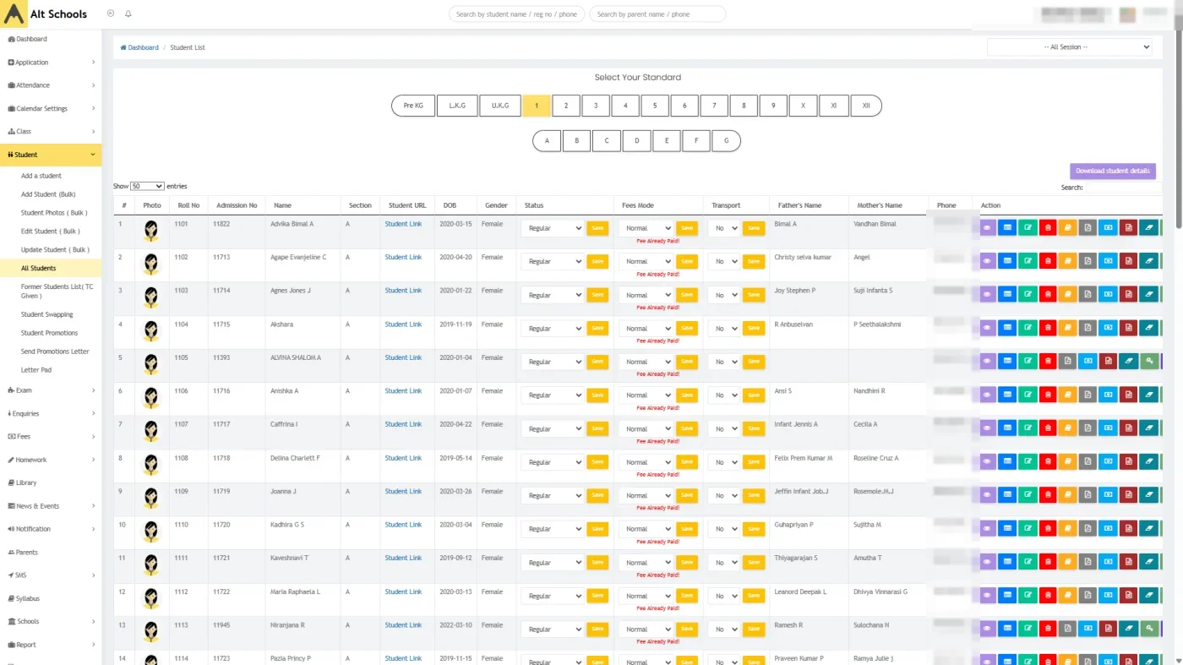The width and height of the screenshot is (1183, 665).
Task: Expand the Attendance sidebar menu
Action: point(51,85)
